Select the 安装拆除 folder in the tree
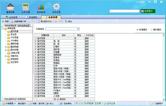This screenshot has height=106, width=166. (14, 59)
